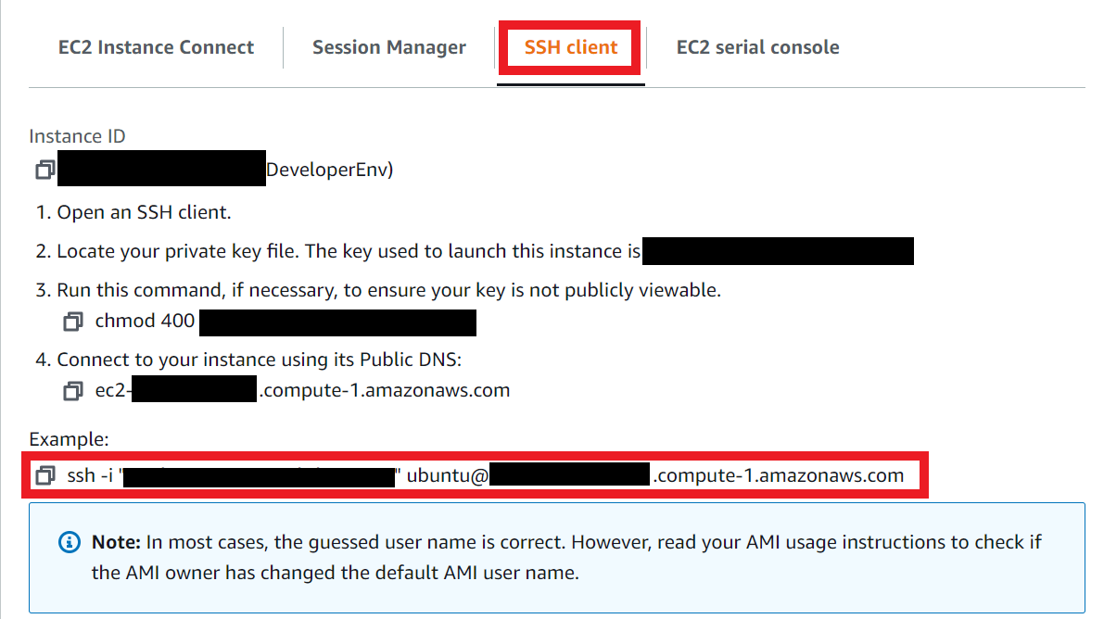Click the ubuntu@ username in example
1104x619 pixels.
[448, 475]
